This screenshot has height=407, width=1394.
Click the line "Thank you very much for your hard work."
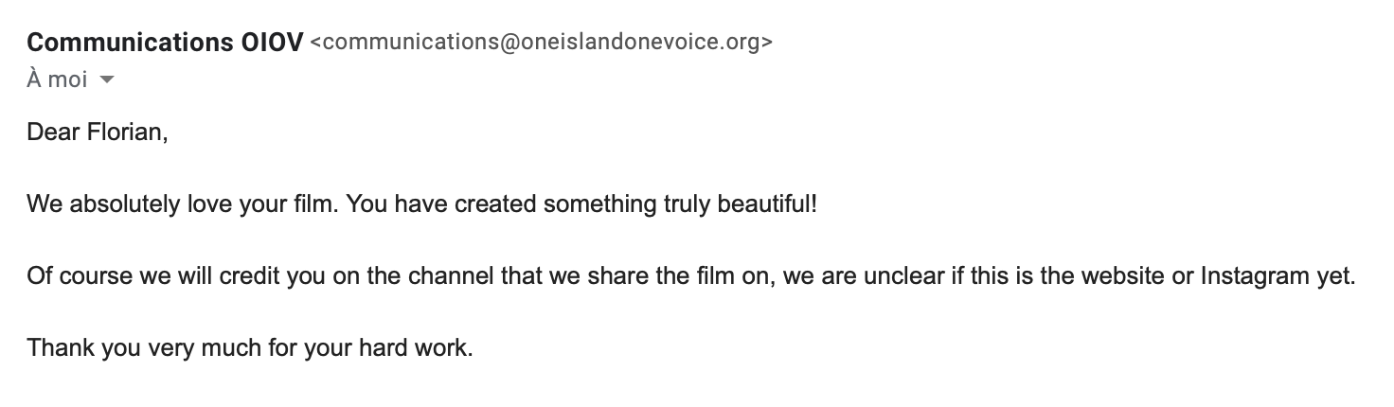tap(250, 347)
